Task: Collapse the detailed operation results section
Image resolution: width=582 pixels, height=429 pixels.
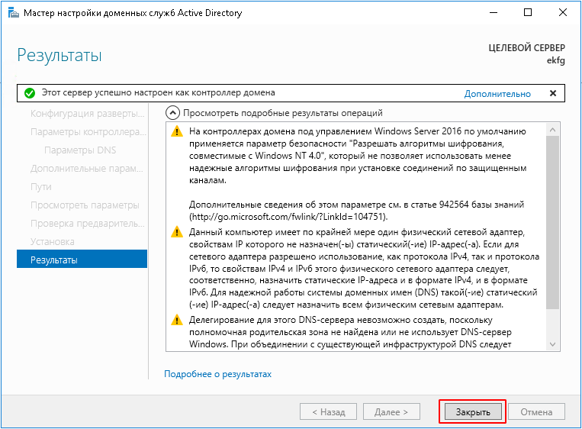Action: 172,112
